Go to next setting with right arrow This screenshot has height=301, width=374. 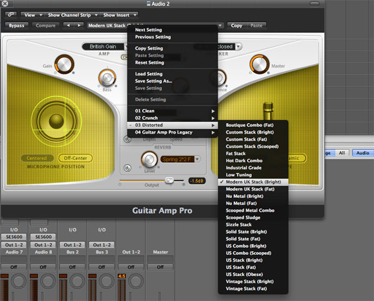(x=79, y=26)
